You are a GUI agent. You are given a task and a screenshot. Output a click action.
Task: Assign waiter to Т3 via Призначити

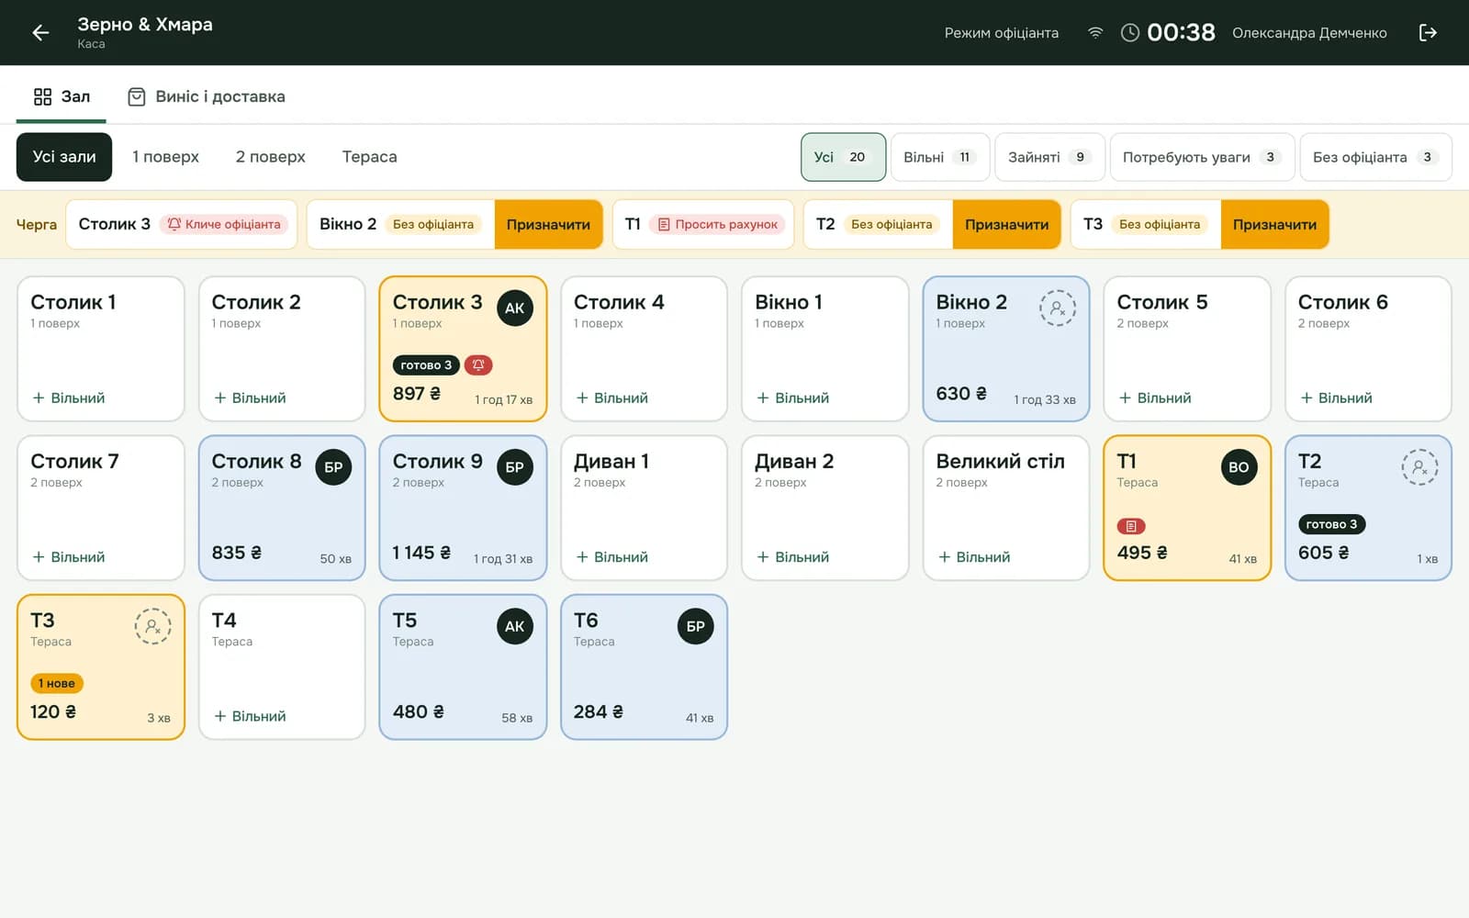1274,225
